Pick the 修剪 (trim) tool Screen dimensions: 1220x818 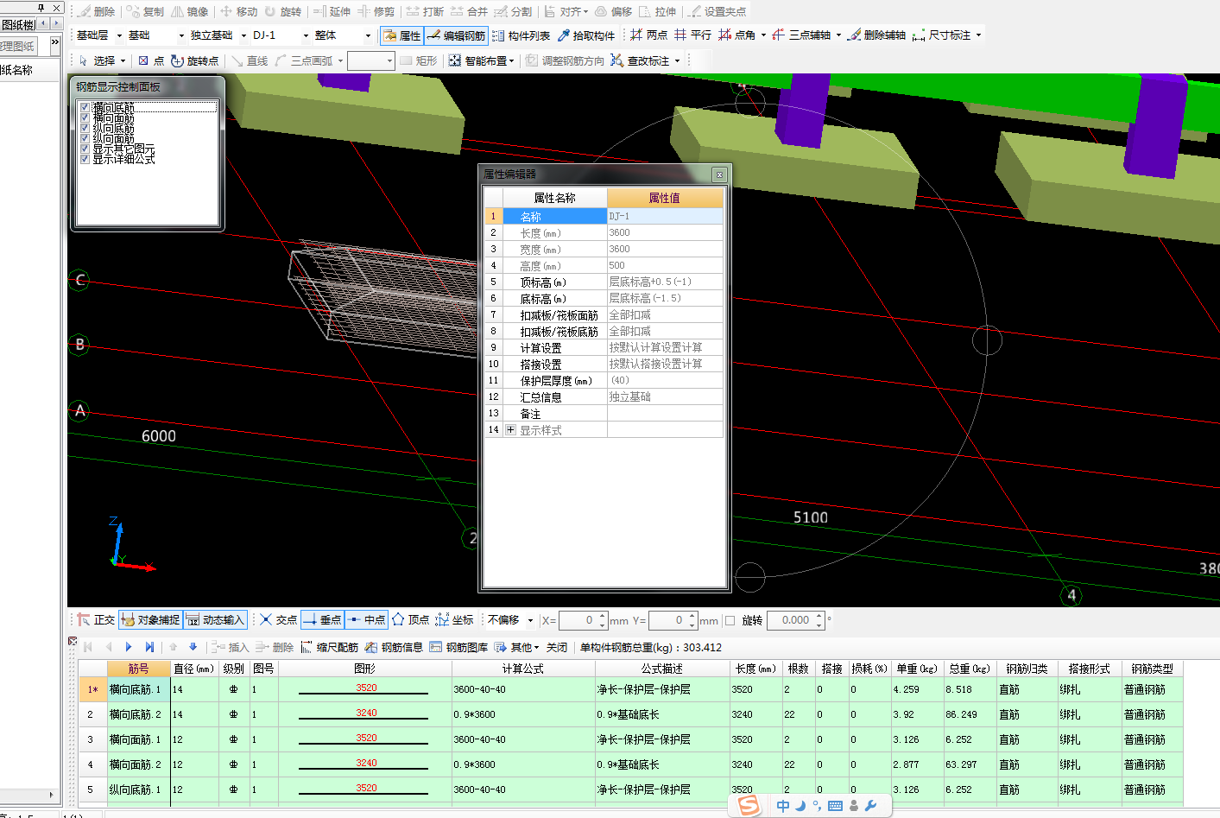pyautogui.click(x=376, y=11)
